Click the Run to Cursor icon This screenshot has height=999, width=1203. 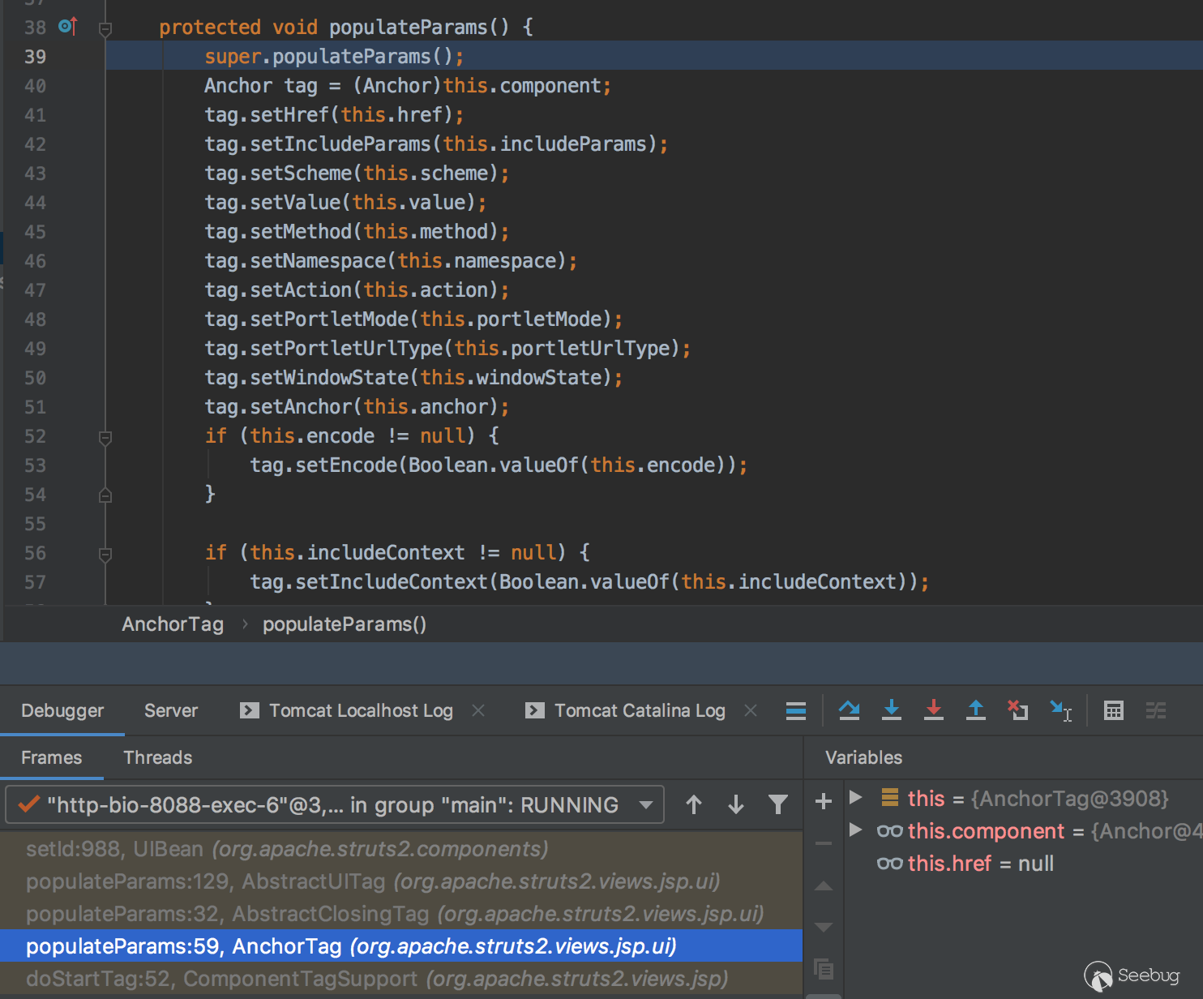1060,710
